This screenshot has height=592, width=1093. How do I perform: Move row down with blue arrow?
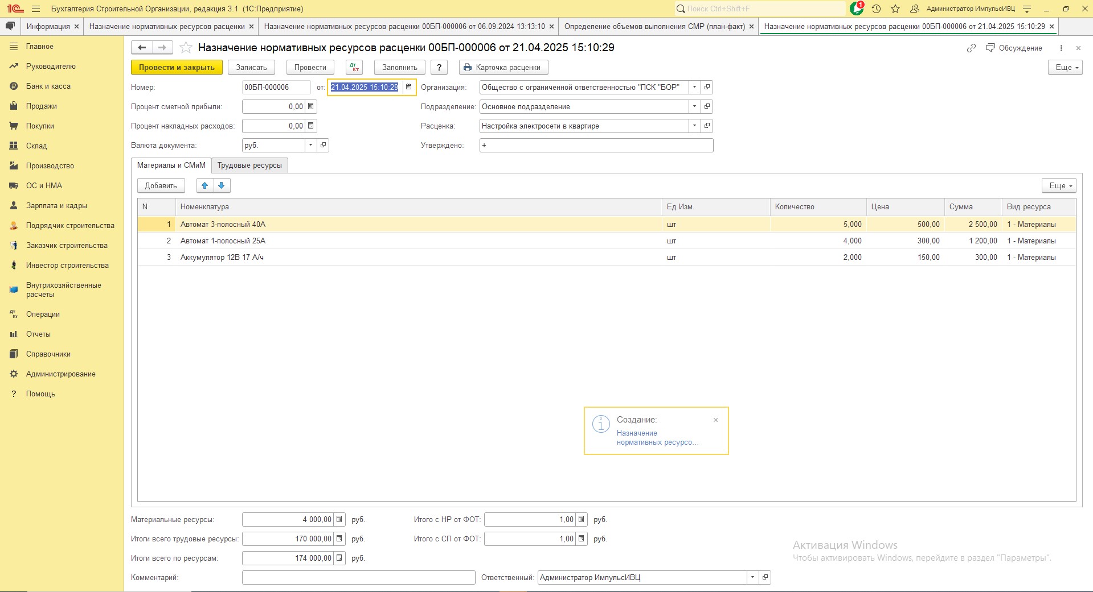tap(222, 185)
